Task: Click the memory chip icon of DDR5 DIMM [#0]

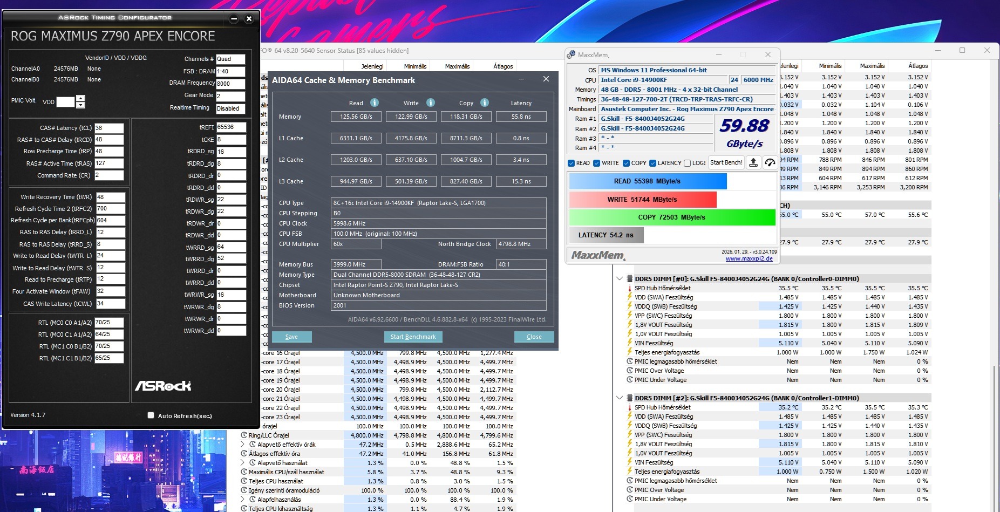Action: pyautogui.click(x=629, y=279)
